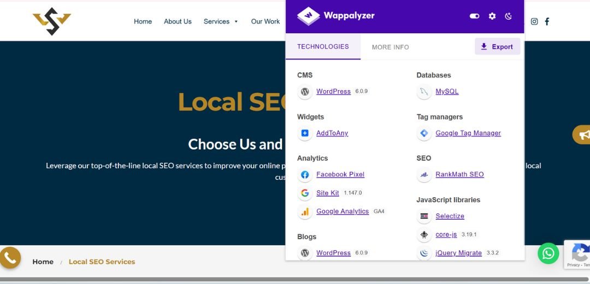This screenshot has width=590, height=284.
Task: Click the Tag managers heading
Action: click(439, 117)
